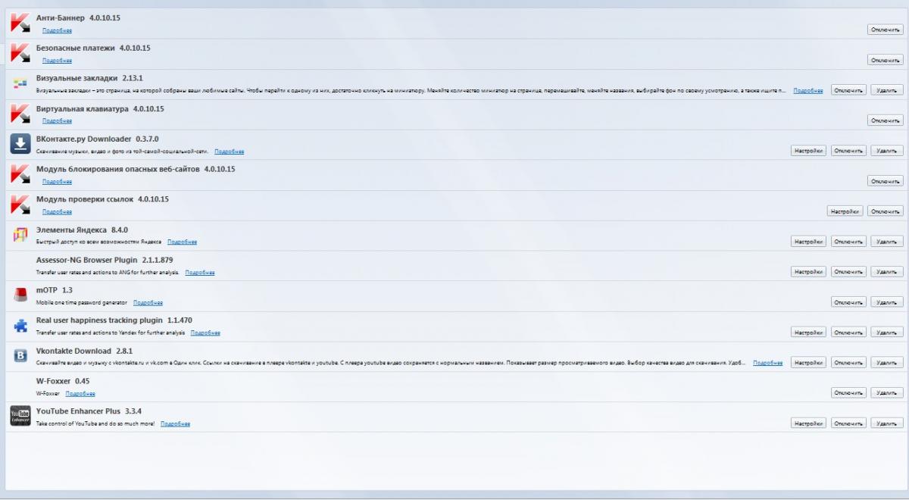Click the Kaspersky icon beside Виртуальная клавиатура
The image size is (909, 500).
point(19,114)
